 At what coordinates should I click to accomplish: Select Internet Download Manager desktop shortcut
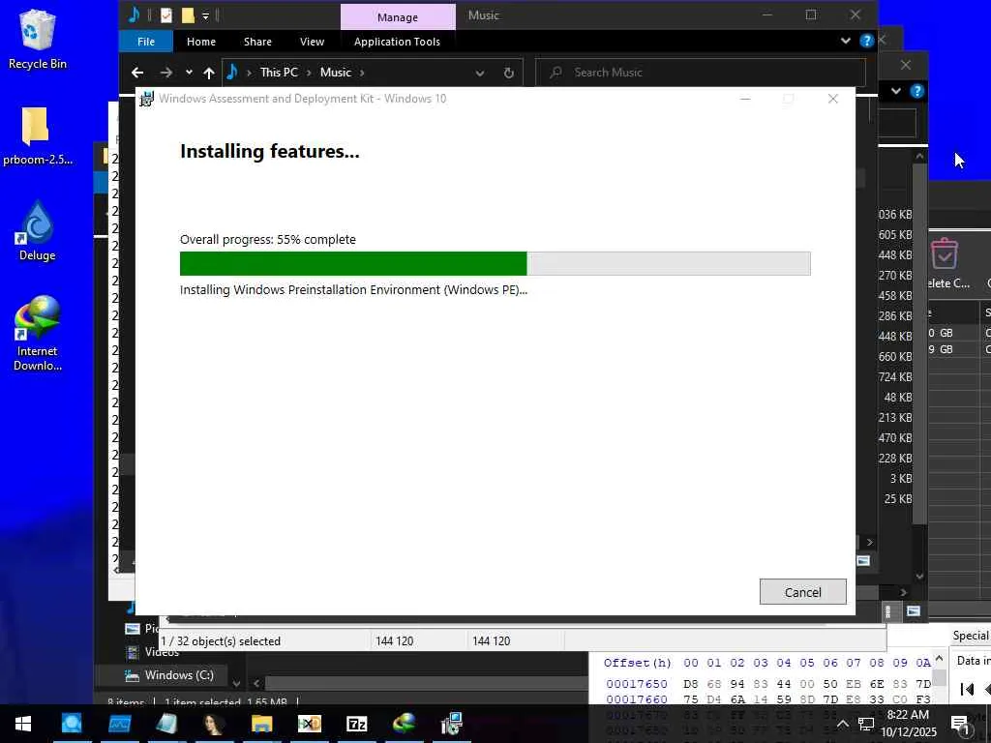point(38,333)
